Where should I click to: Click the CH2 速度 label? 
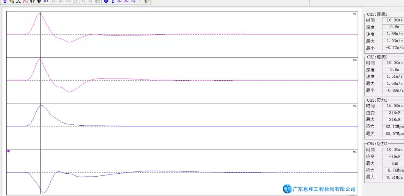tap(370, 76)
